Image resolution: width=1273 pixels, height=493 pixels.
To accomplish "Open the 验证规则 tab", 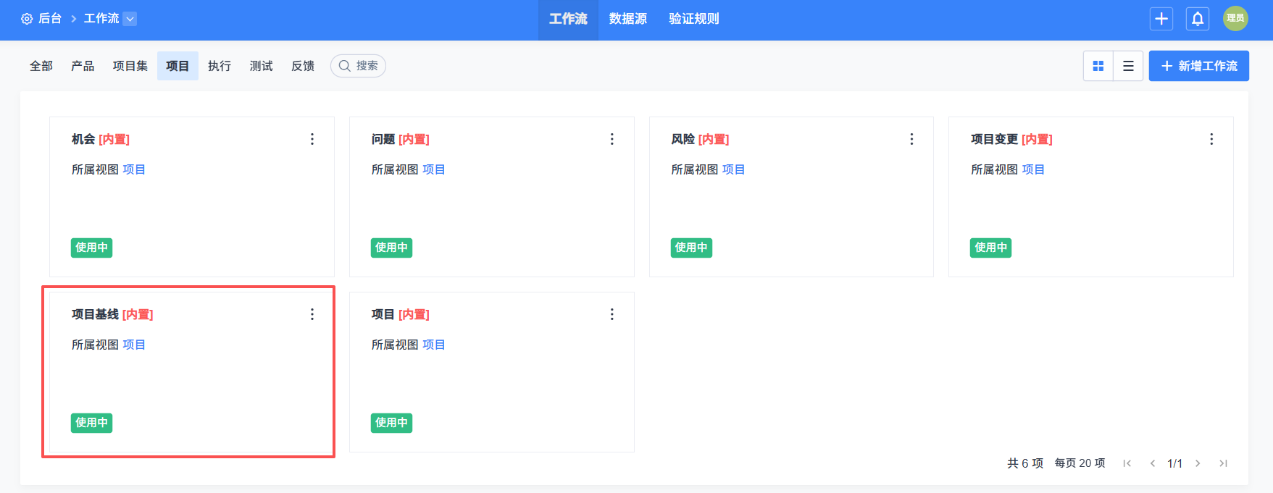I will [x=693, y=19].
